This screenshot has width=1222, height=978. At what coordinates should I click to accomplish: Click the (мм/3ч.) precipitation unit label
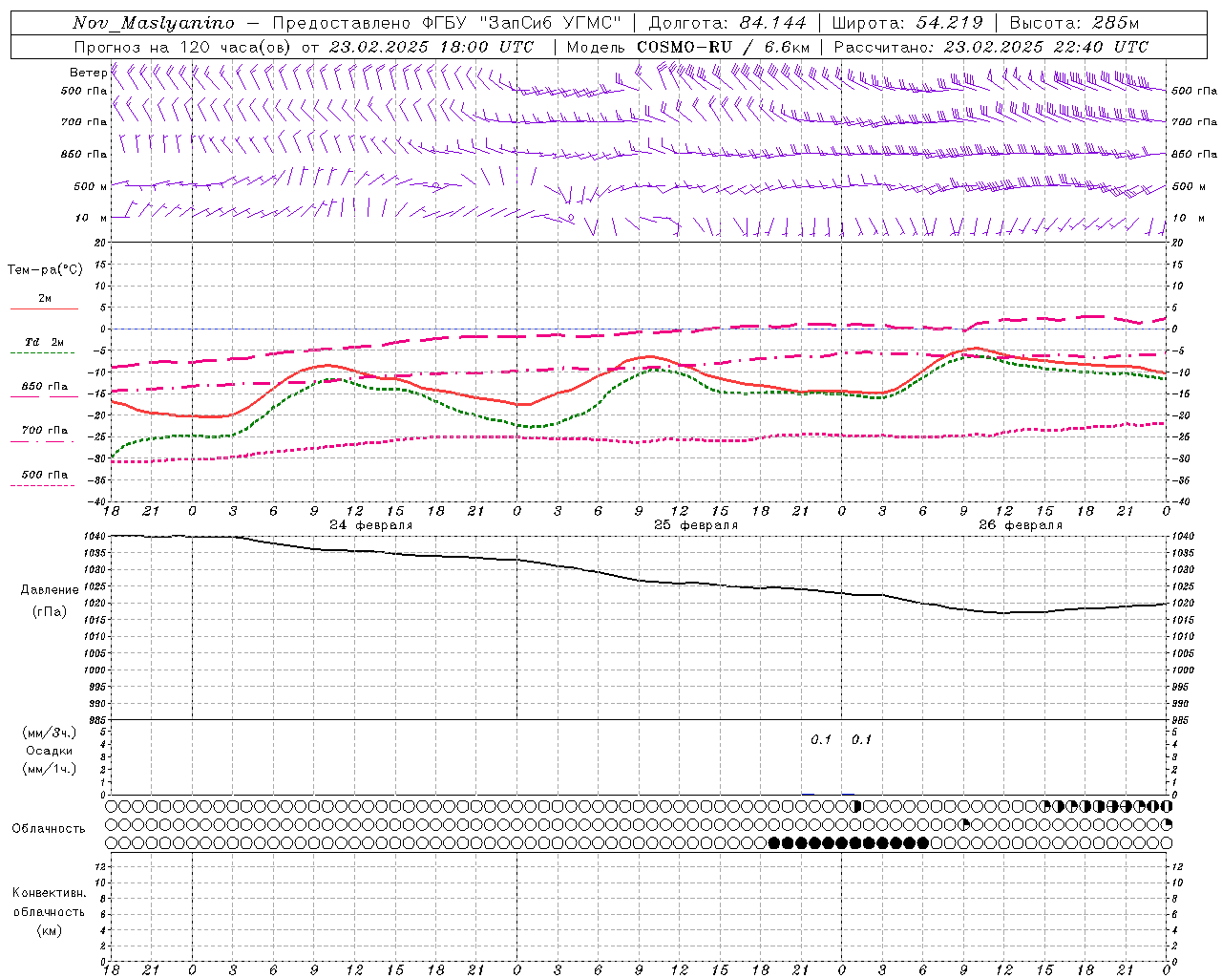coord(50,733)
